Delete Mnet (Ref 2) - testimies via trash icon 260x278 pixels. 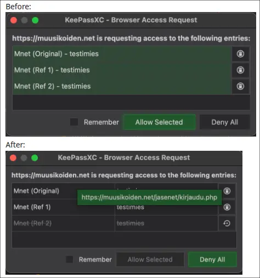pyautogui.click(x=240, y=86)
